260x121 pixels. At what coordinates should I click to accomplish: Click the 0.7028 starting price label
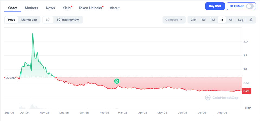[10, 78]
